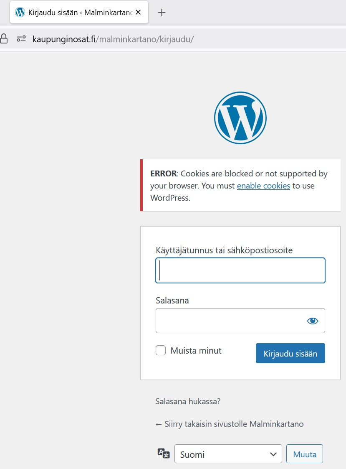Viewport: 346px width, 469px height.
Task: Close the Kirjaudu sisään tab
Action: [x=139, y=13]
